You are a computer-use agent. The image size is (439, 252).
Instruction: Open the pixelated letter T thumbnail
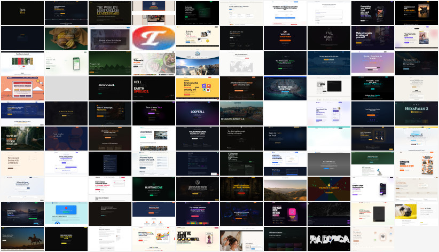[154, 38]
